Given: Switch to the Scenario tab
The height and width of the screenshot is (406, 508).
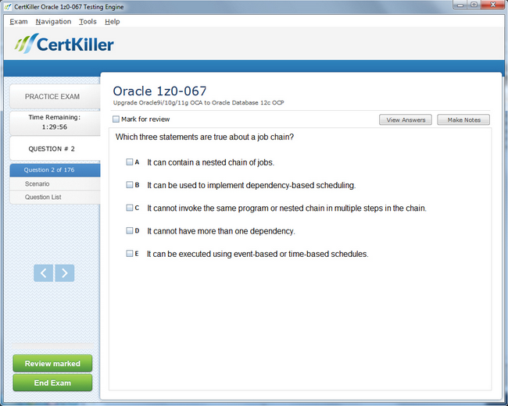Looking at the screenshot, I should [x=55, y=183].
